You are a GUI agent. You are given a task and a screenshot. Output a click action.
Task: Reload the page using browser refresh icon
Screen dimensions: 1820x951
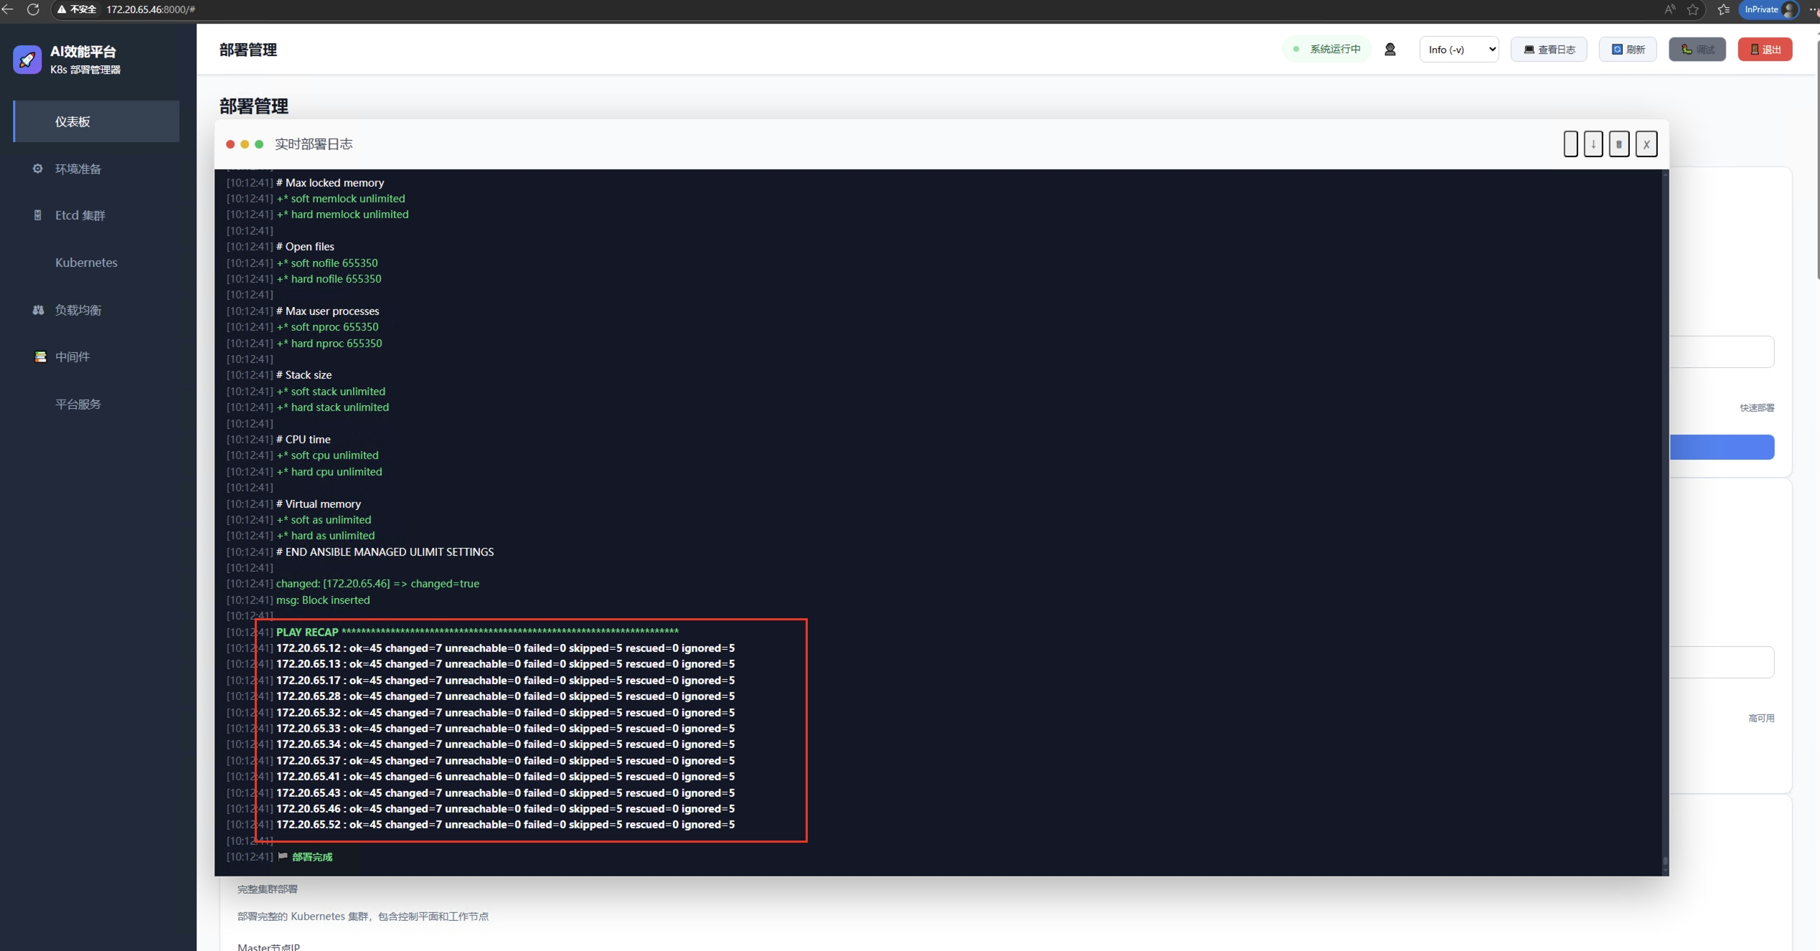pyautogui.click(x=33, y=9)
